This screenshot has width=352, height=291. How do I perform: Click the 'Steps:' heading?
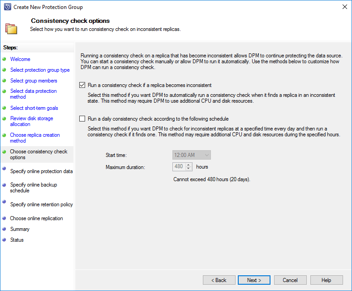pos(10,48)
